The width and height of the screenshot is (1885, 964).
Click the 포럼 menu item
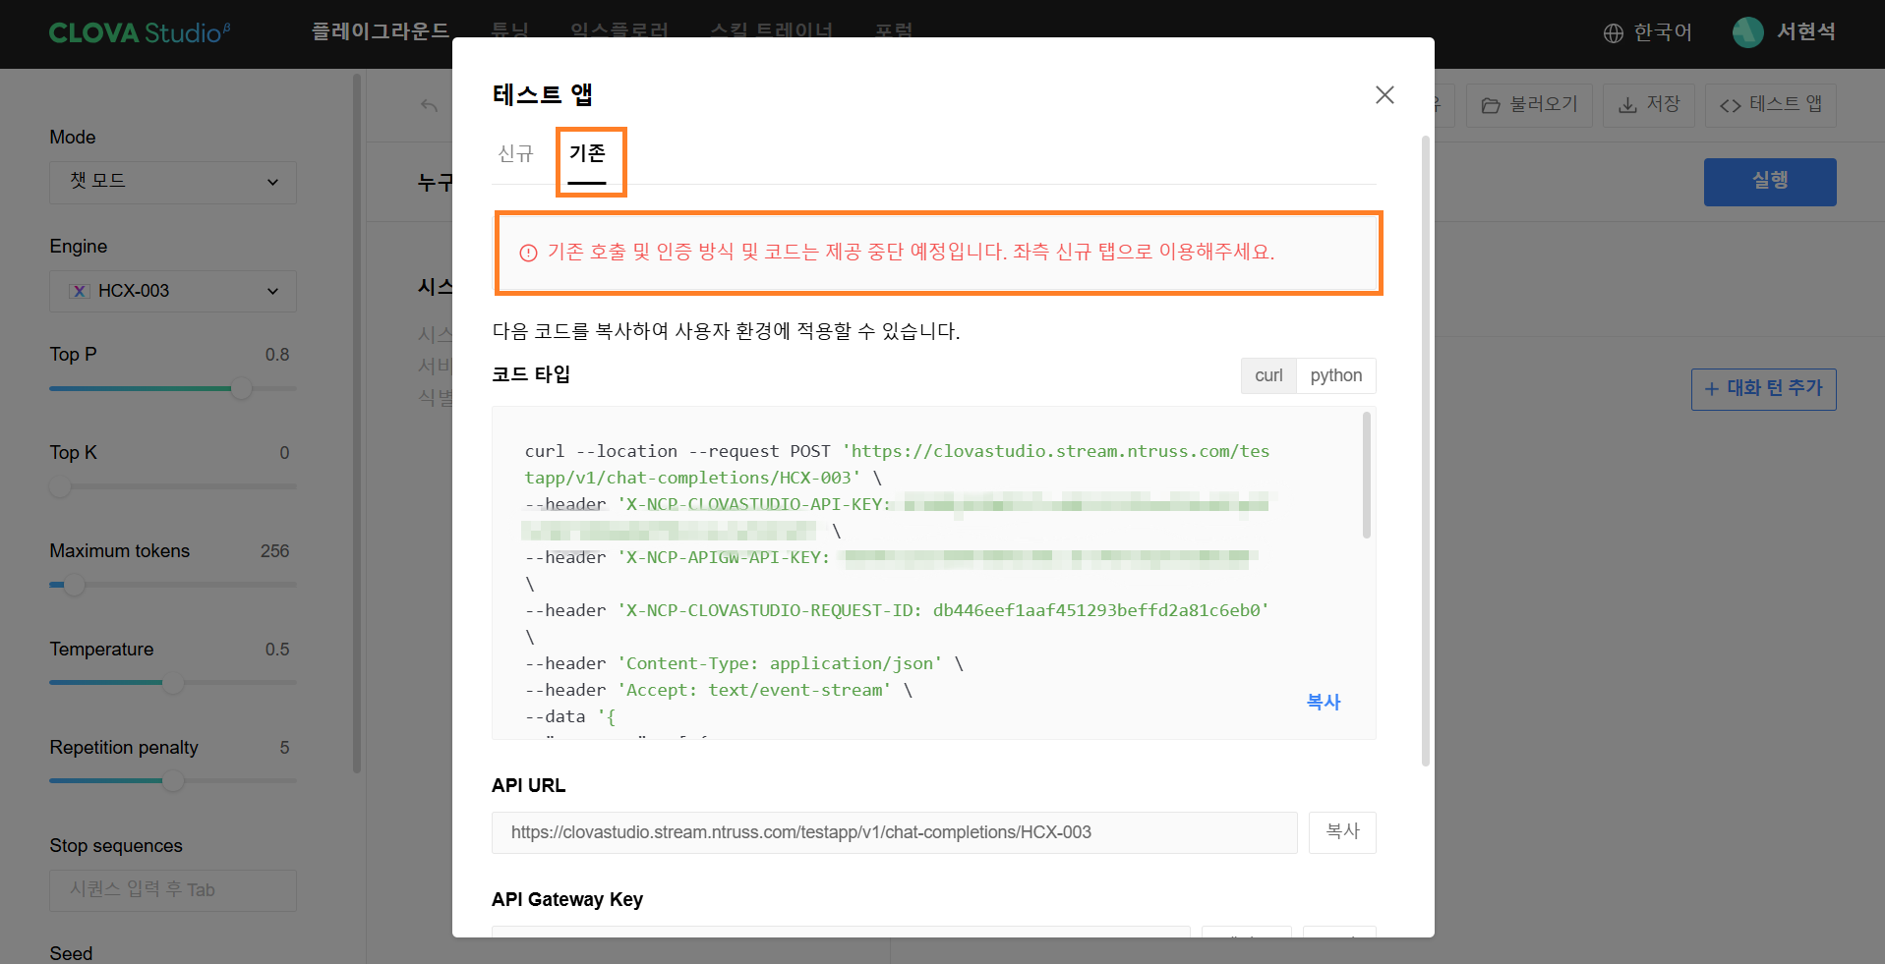coord(894,31)
